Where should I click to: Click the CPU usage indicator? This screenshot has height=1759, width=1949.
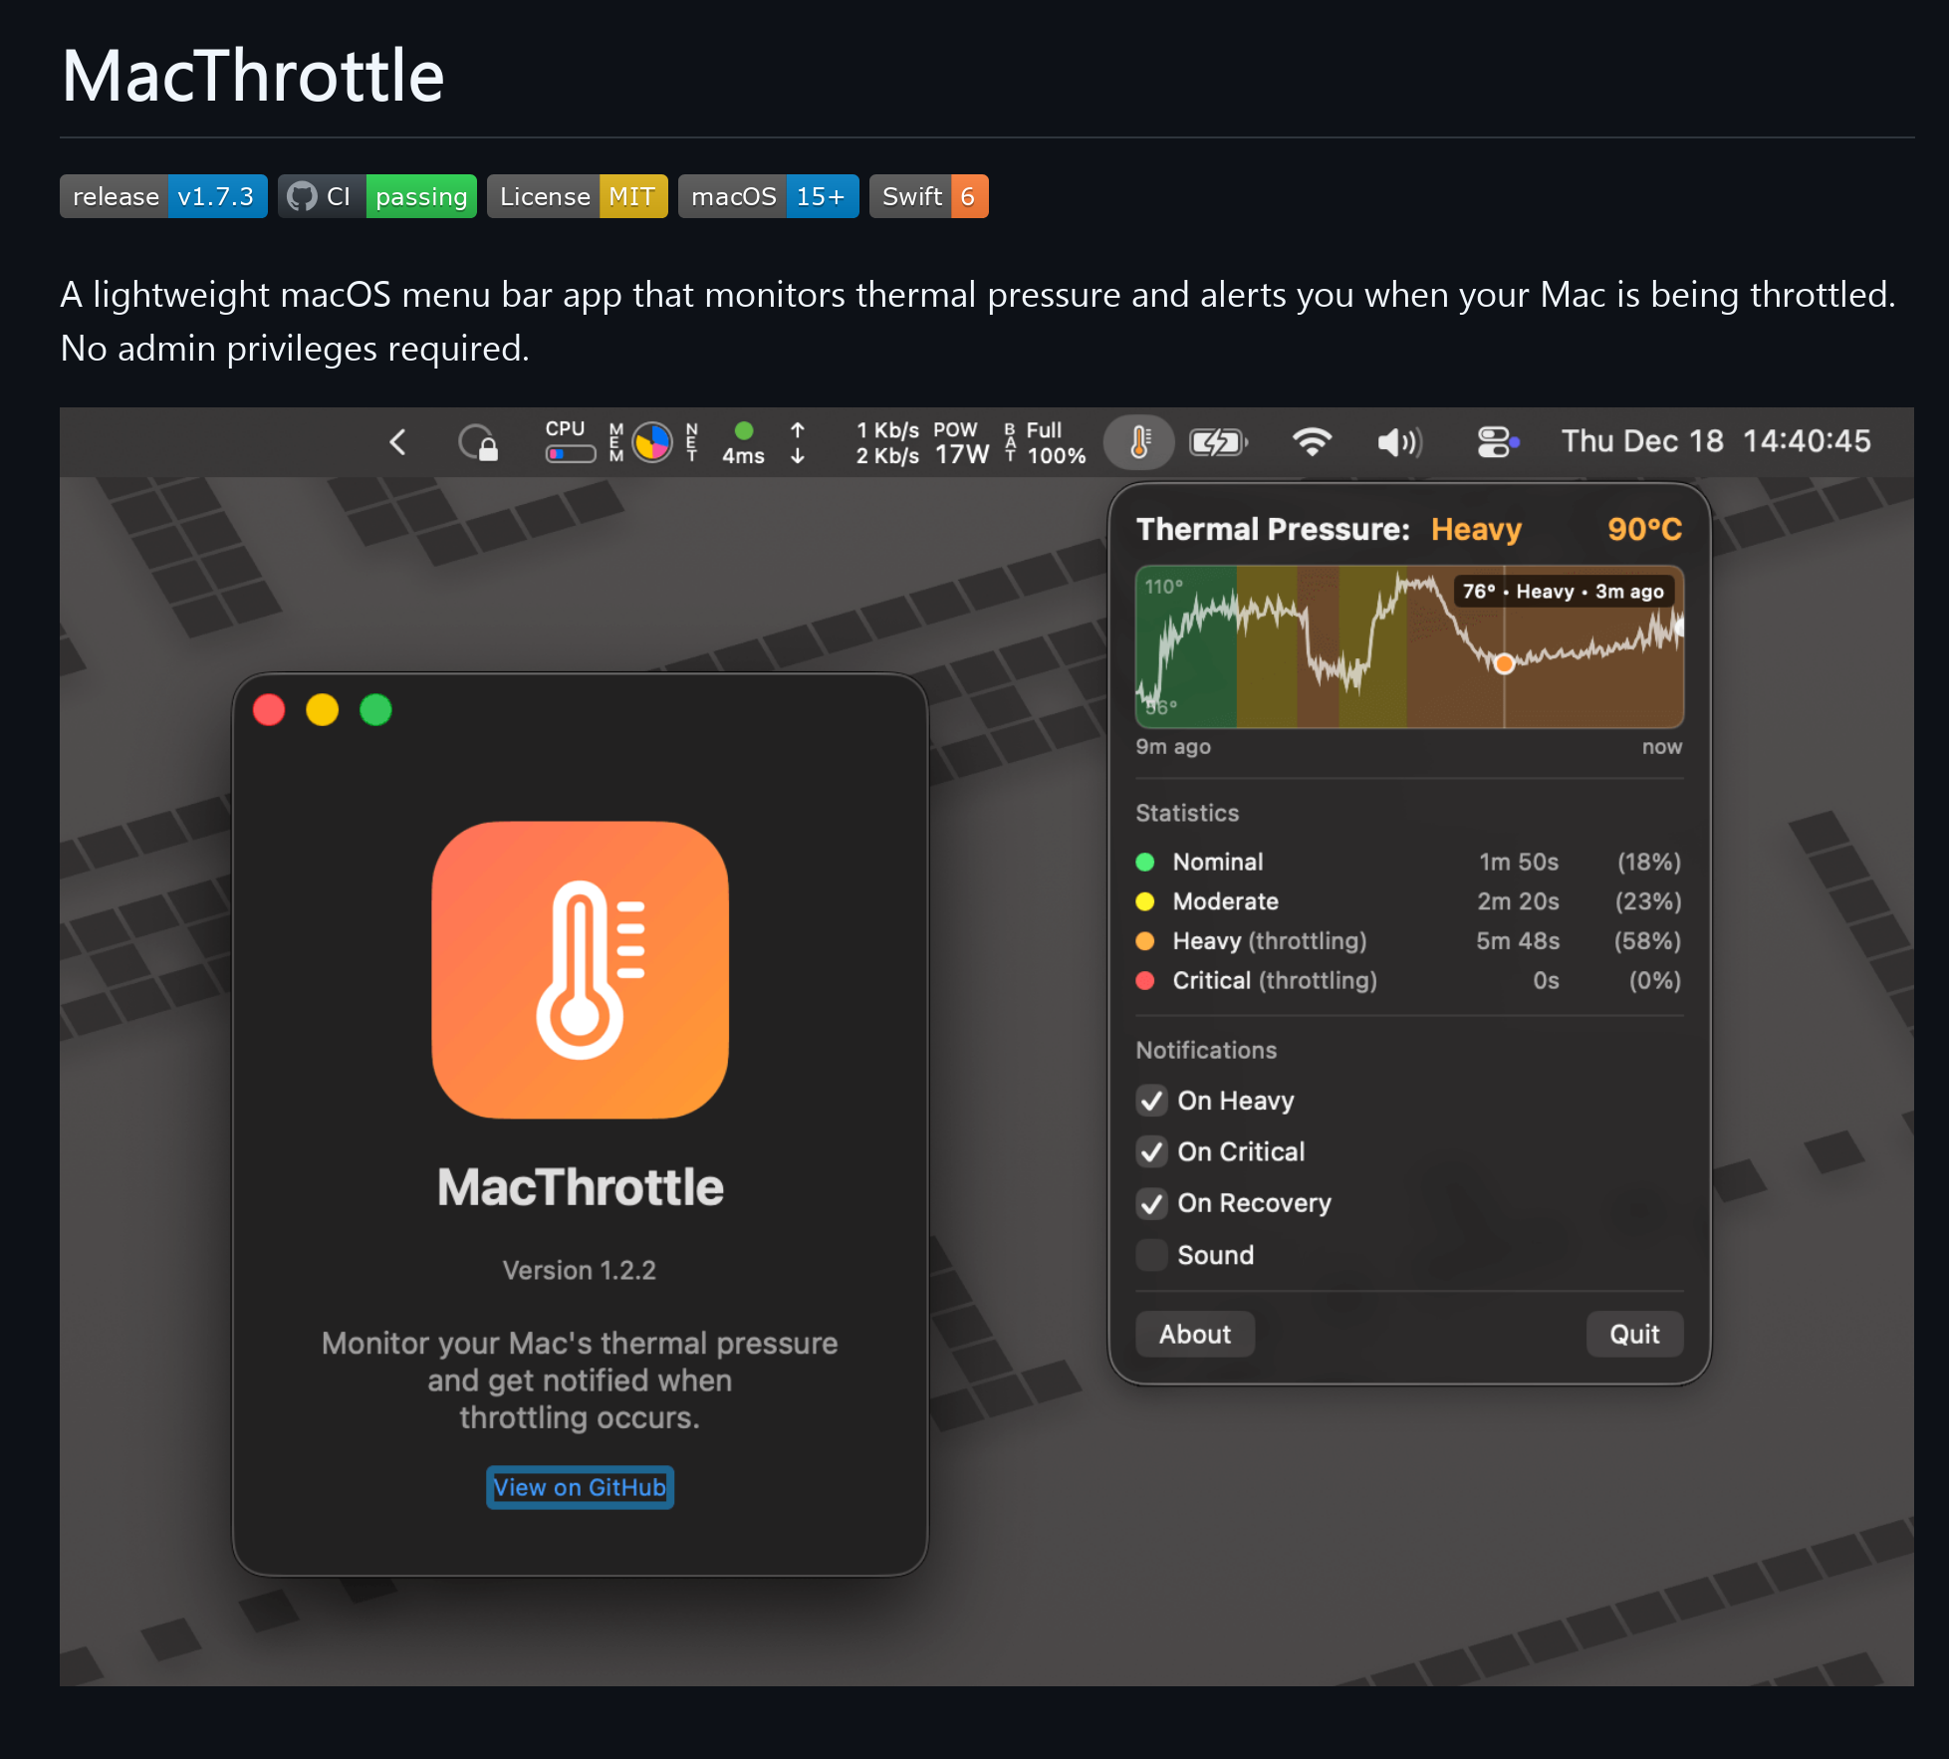tap(570, 441)
